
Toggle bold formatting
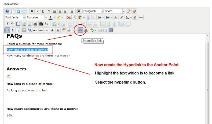(32, 11)
